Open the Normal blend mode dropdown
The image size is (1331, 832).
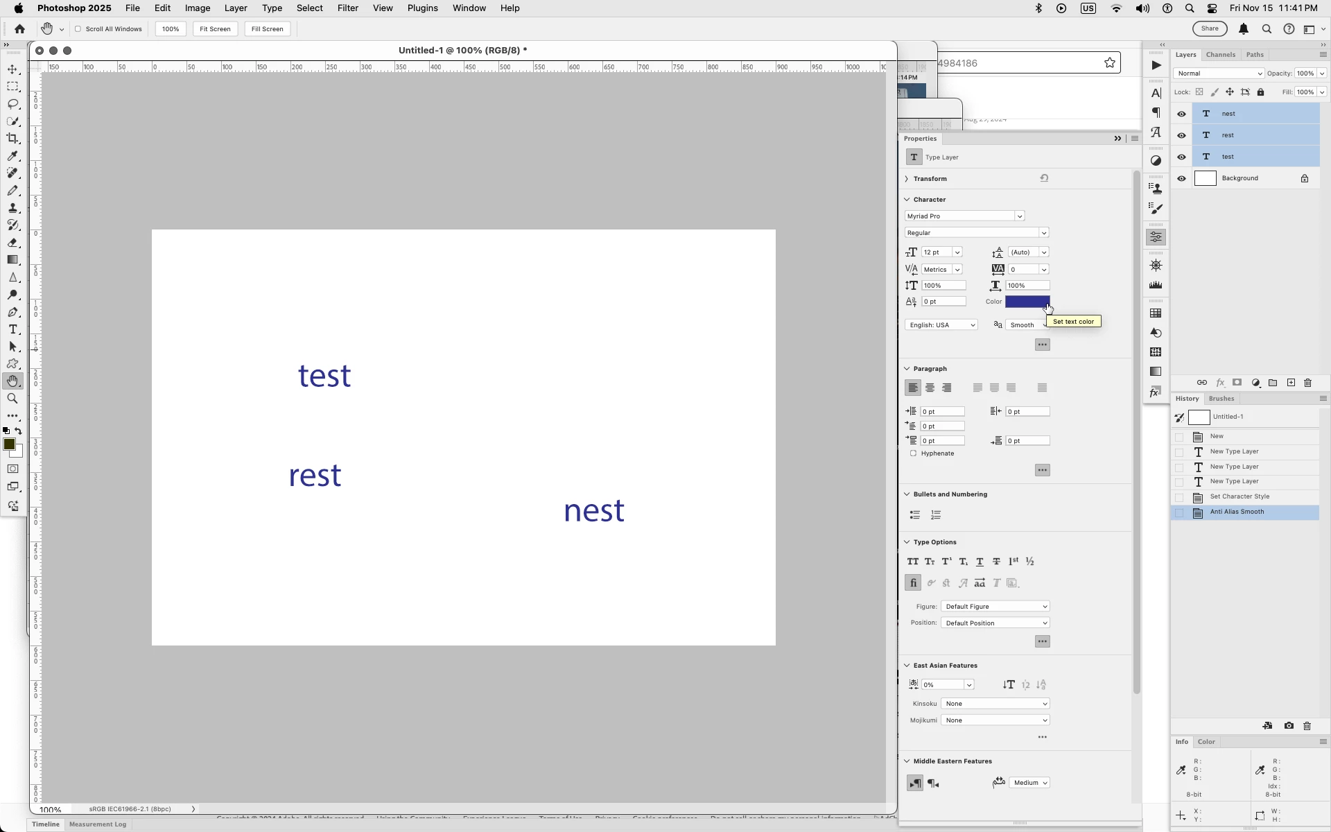tap(1218, 73)
